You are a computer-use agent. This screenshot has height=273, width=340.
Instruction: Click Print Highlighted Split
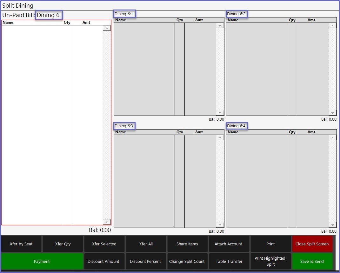[x=270, y=261]
